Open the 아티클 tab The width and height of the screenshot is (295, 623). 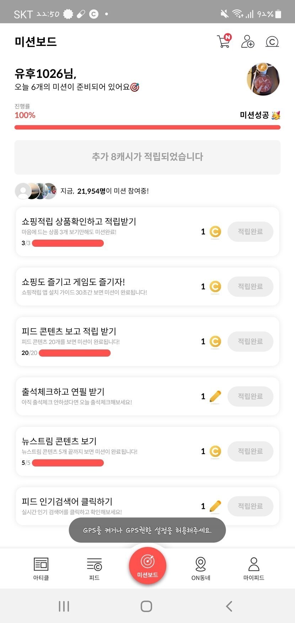coord(41,568)
